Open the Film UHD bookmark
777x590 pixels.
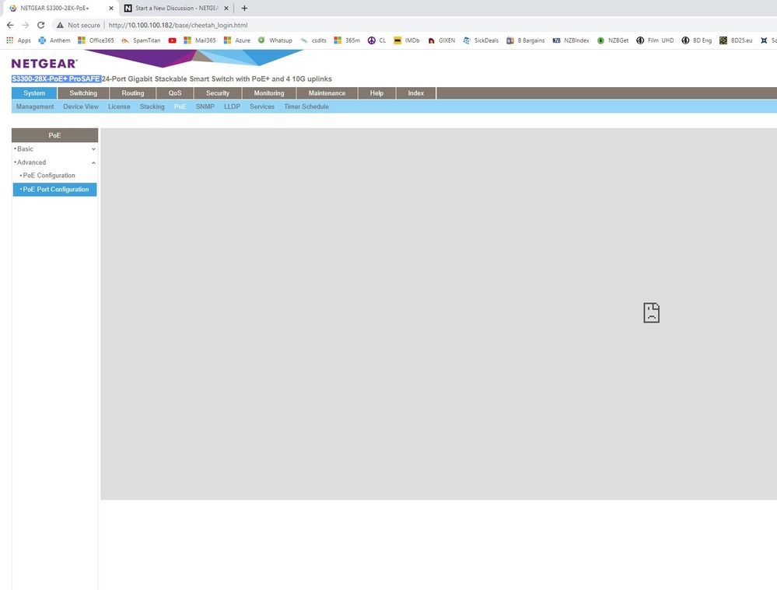pyautogui.click(x=655, y=40)
